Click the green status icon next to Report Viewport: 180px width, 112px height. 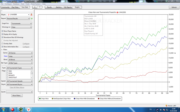32,19
